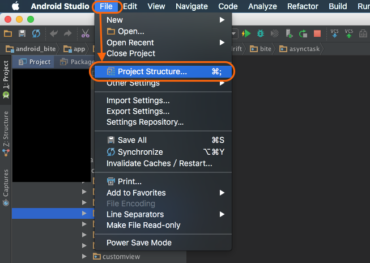Switch to the Project view tab

point(35,62)
